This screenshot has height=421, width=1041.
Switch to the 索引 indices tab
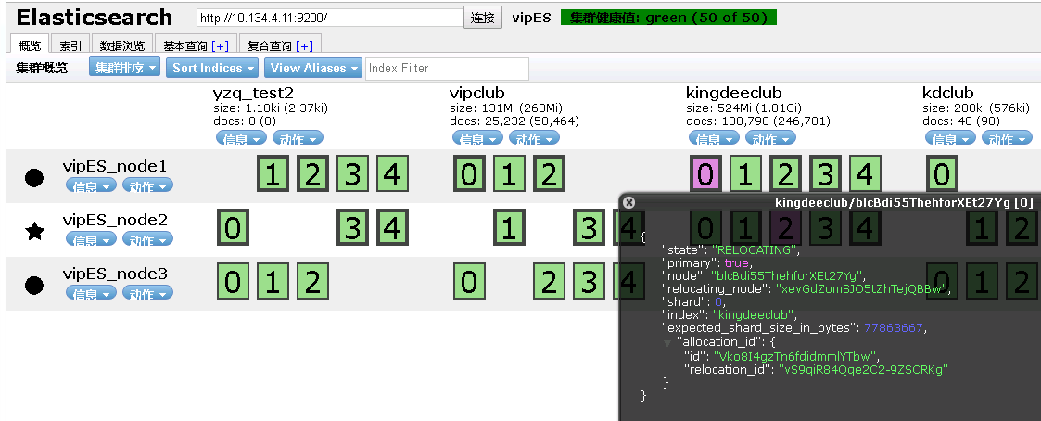click(x=70, y=45)
